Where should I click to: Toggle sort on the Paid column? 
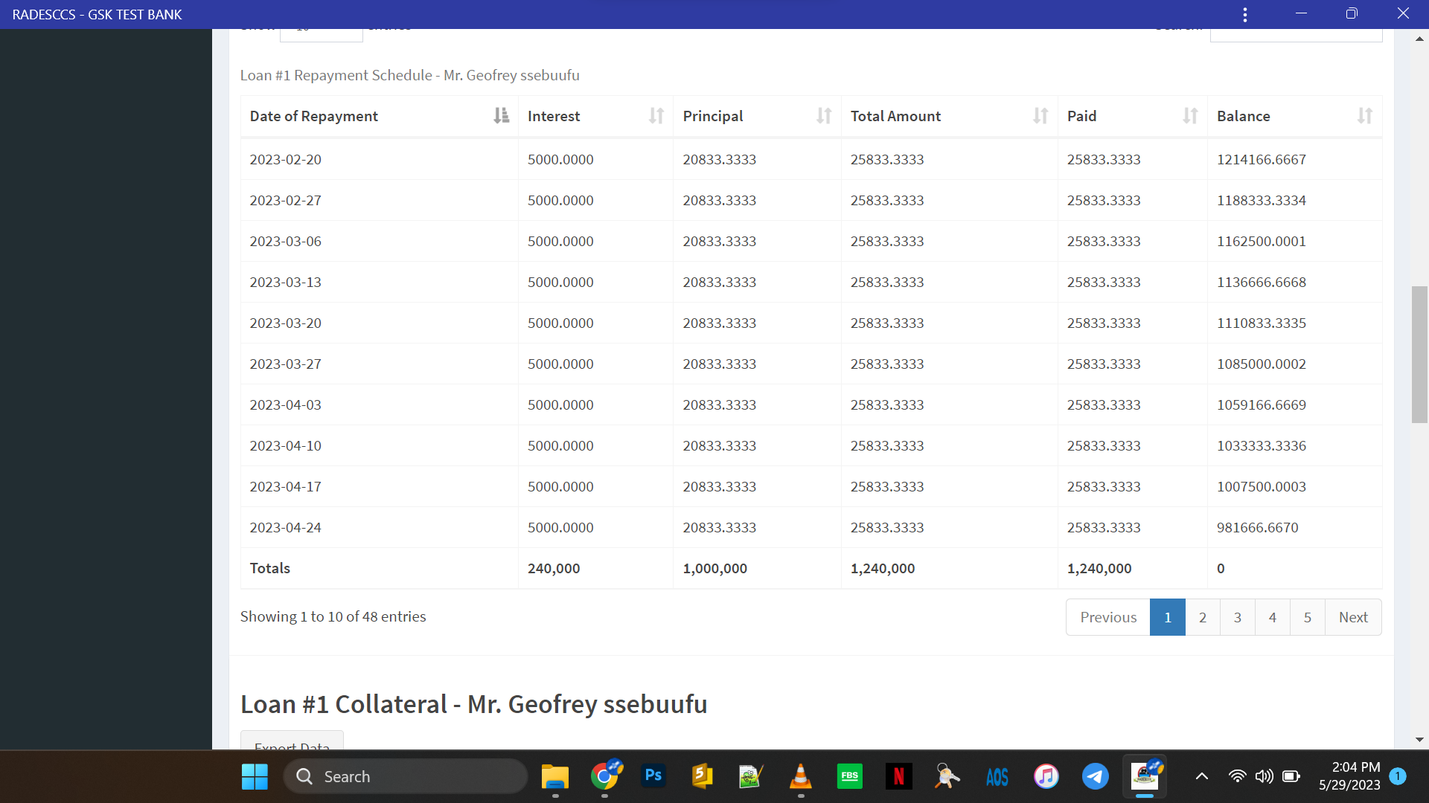pos(1190,116)
